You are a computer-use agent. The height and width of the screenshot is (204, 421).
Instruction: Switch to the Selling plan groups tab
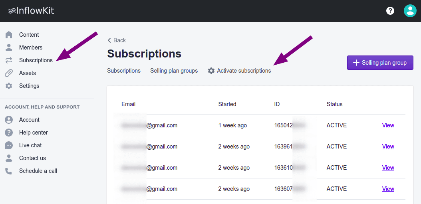(174, 71)
